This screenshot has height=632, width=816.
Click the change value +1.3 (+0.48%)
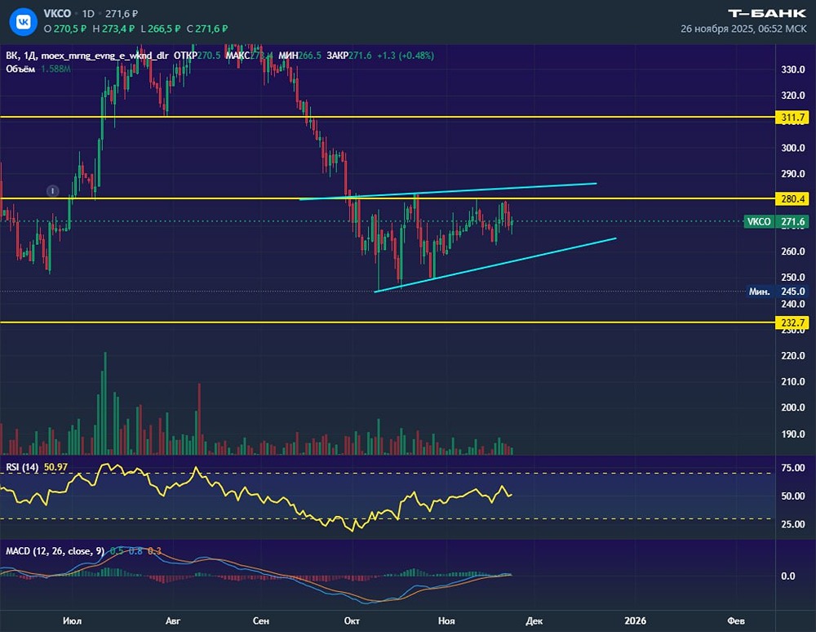406,56
